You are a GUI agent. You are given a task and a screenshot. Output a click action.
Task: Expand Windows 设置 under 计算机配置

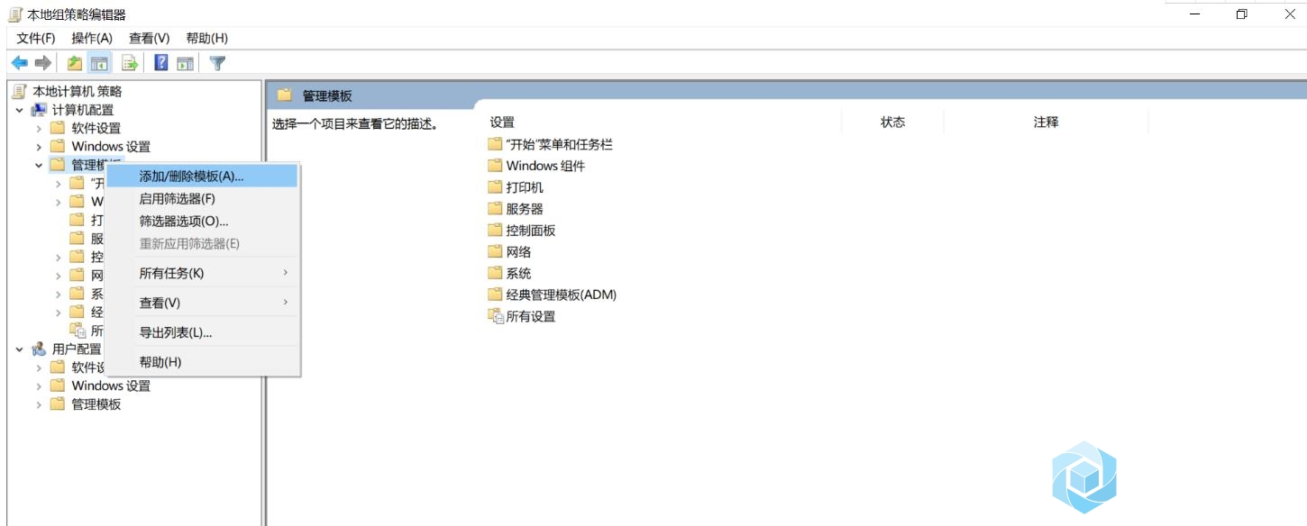click(39, 147)
